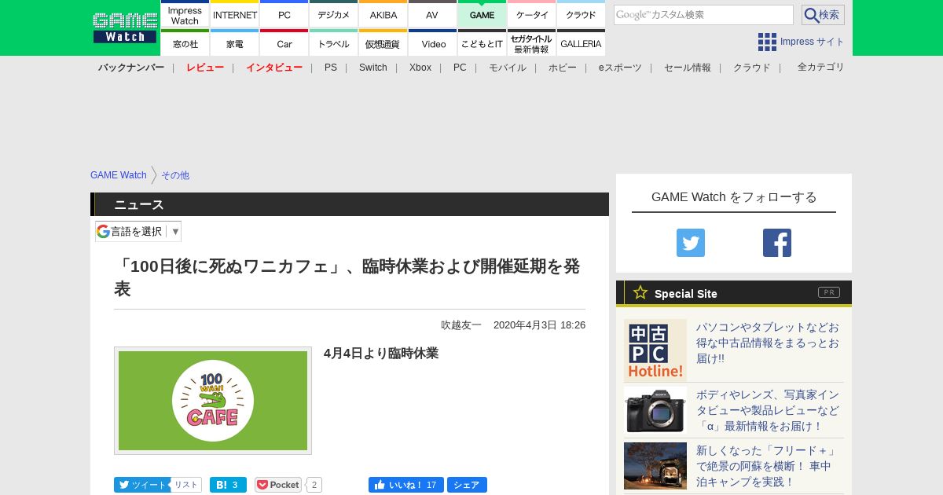Open the AKIBA tab
The width and height of the screenshot is (943, 495).
pos(383,15)
